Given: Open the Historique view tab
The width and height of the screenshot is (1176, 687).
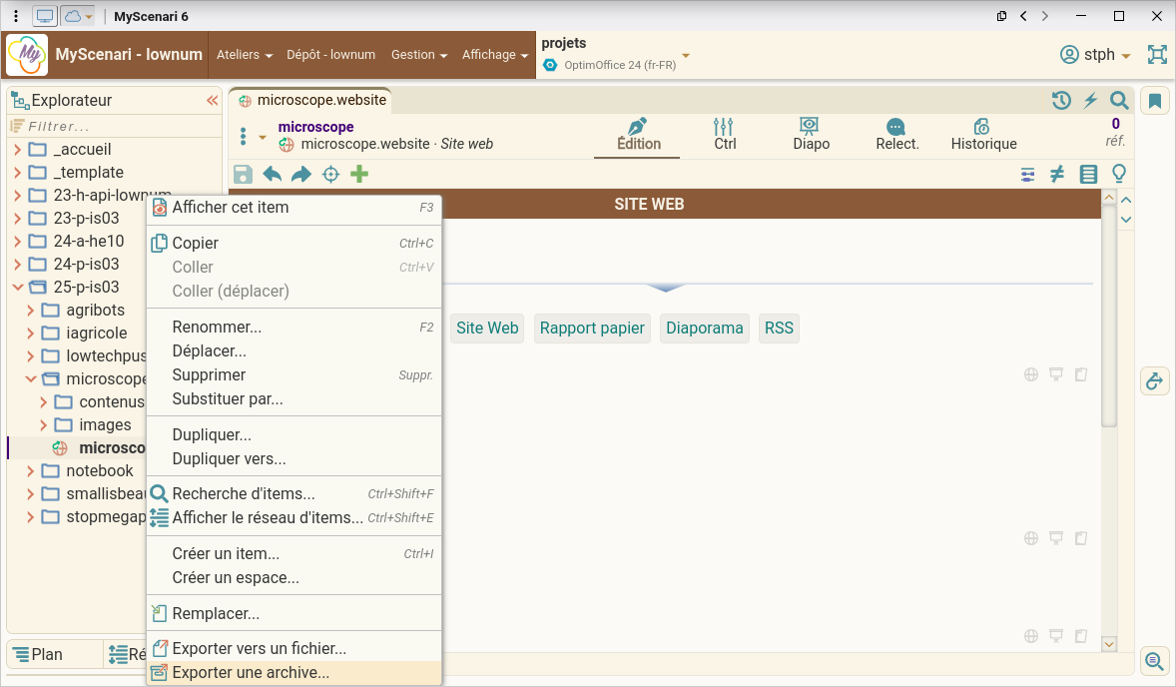Looking at the screenshot, I should (983, 134).
